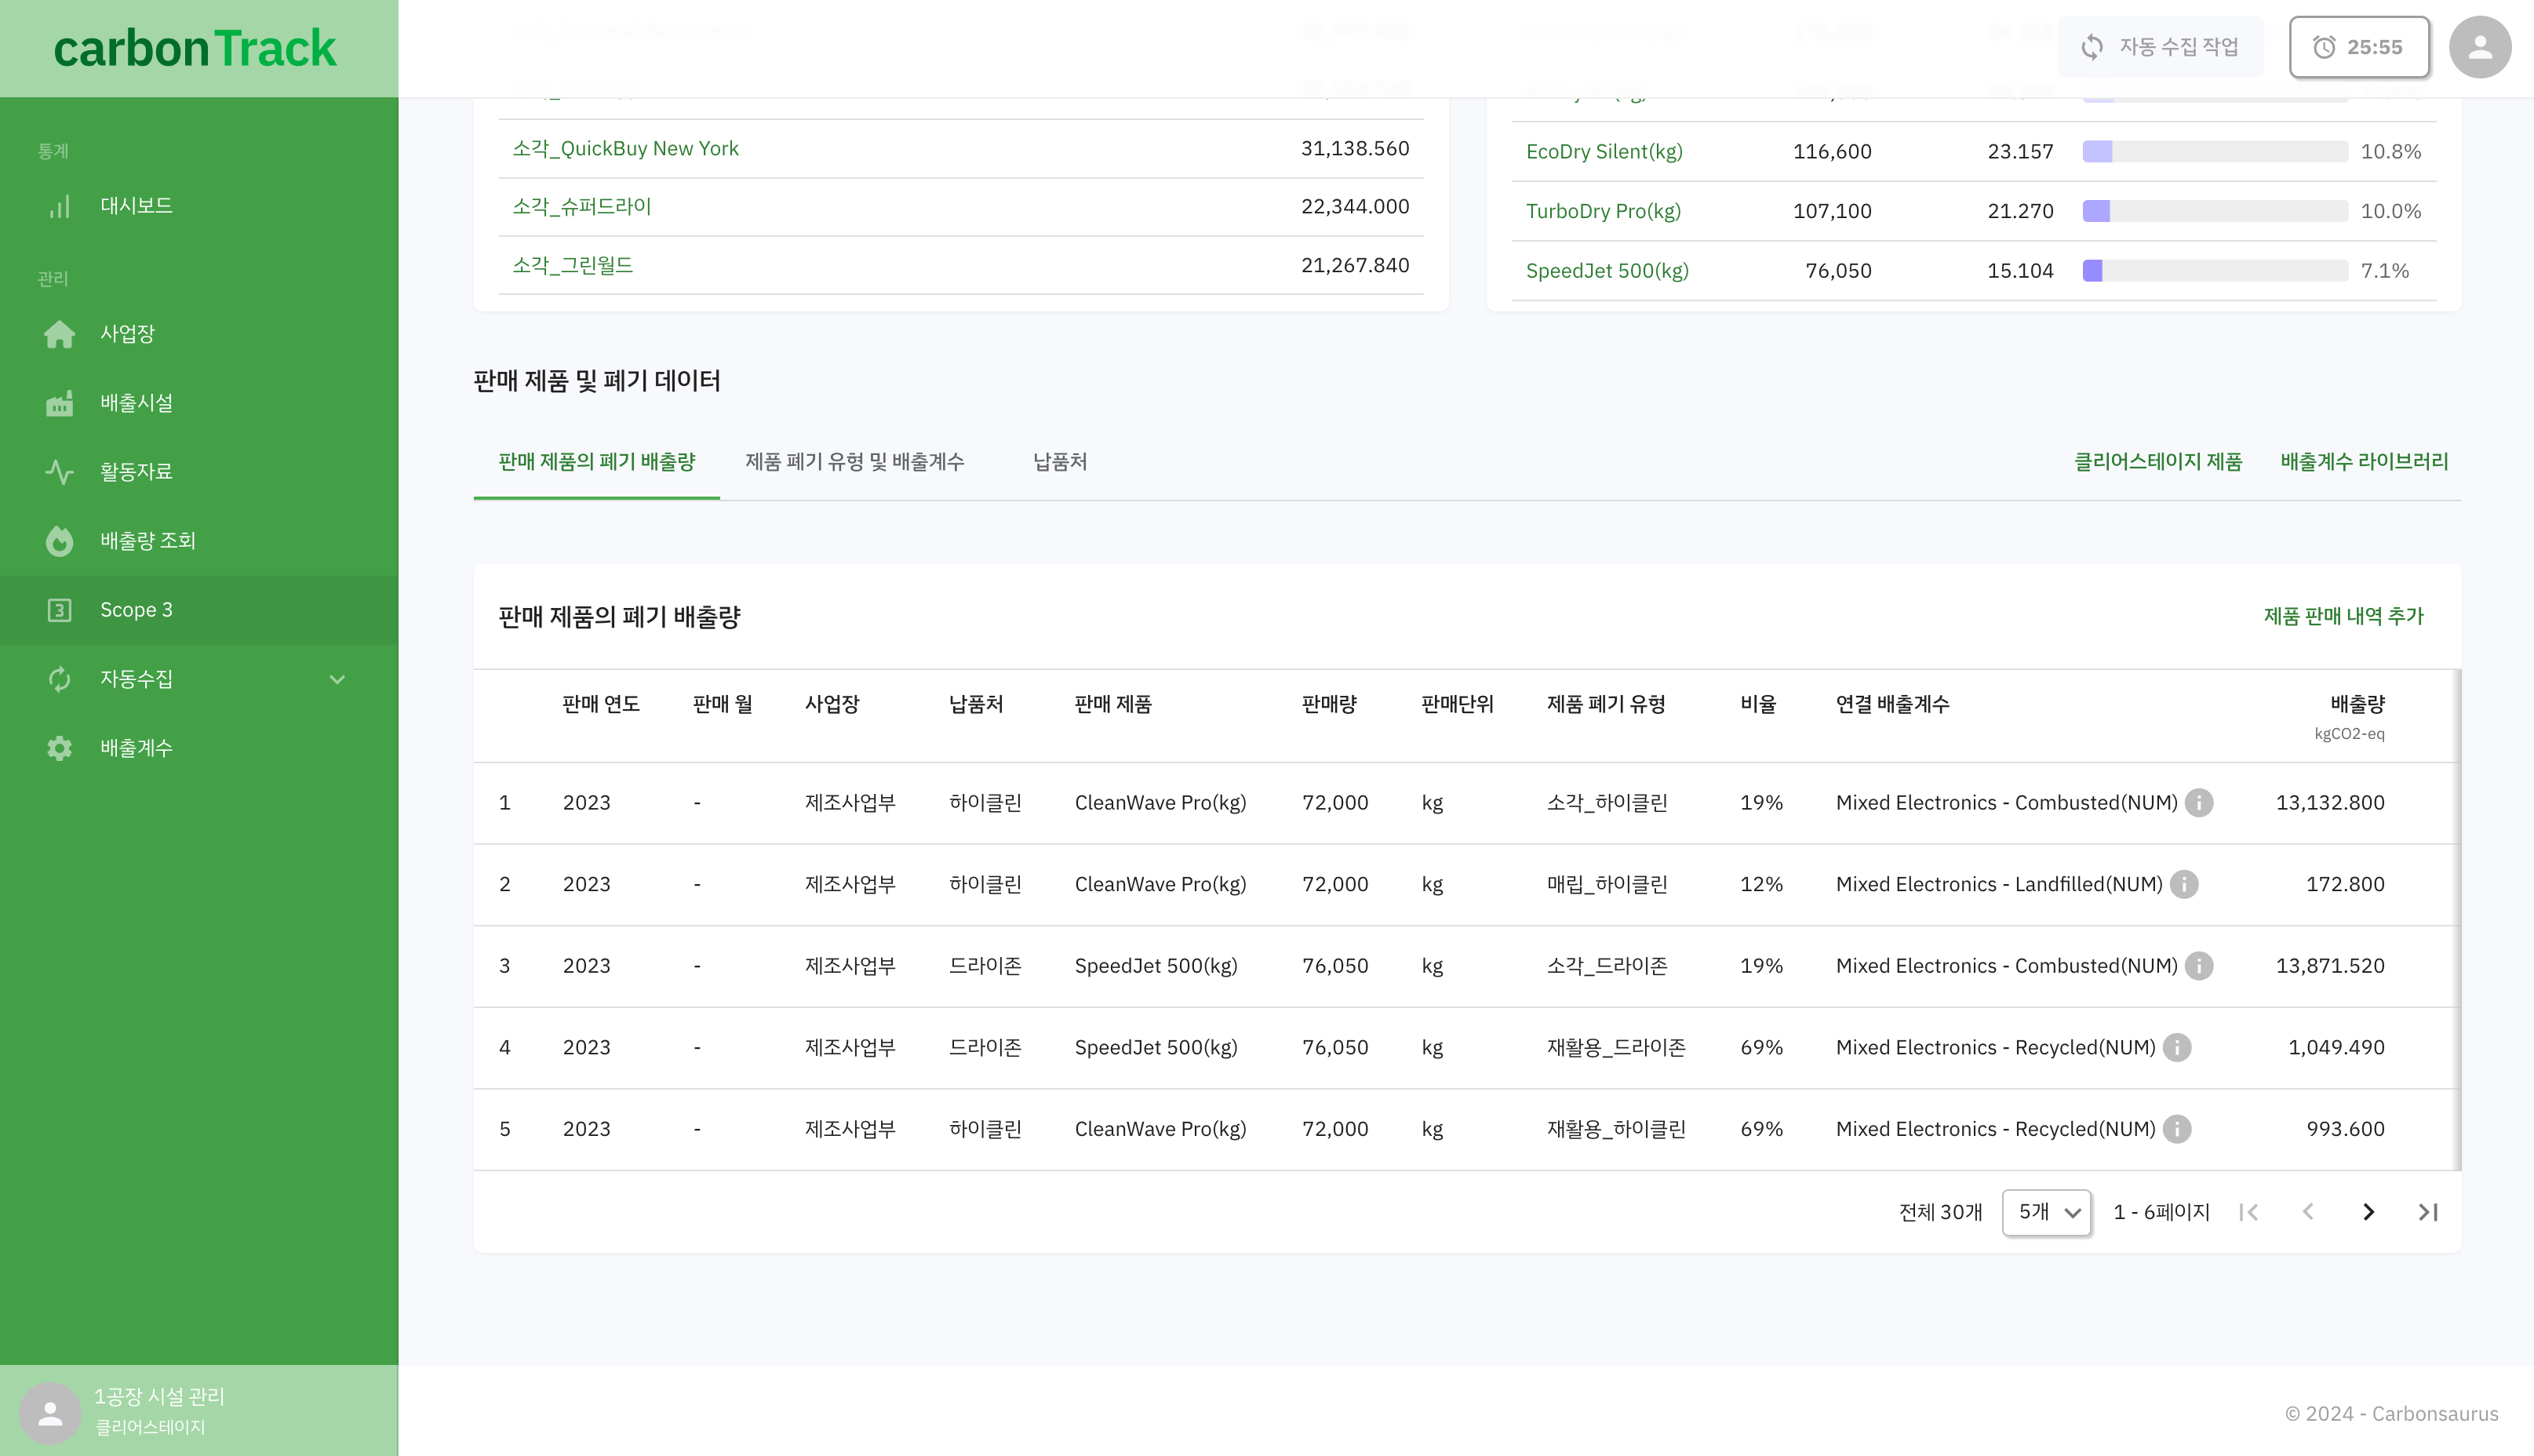Click the alarm clock icon beside 25:55
Image resolution: width=2534 pixels, height=1456 pixels.
(2324, 47)
